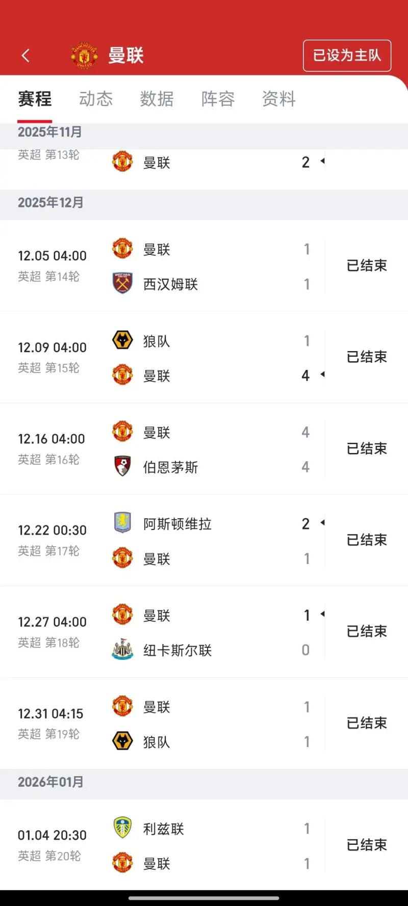408x906 pixels.
Task: Open the 数据 tab
Action: (x=157, y=99)
